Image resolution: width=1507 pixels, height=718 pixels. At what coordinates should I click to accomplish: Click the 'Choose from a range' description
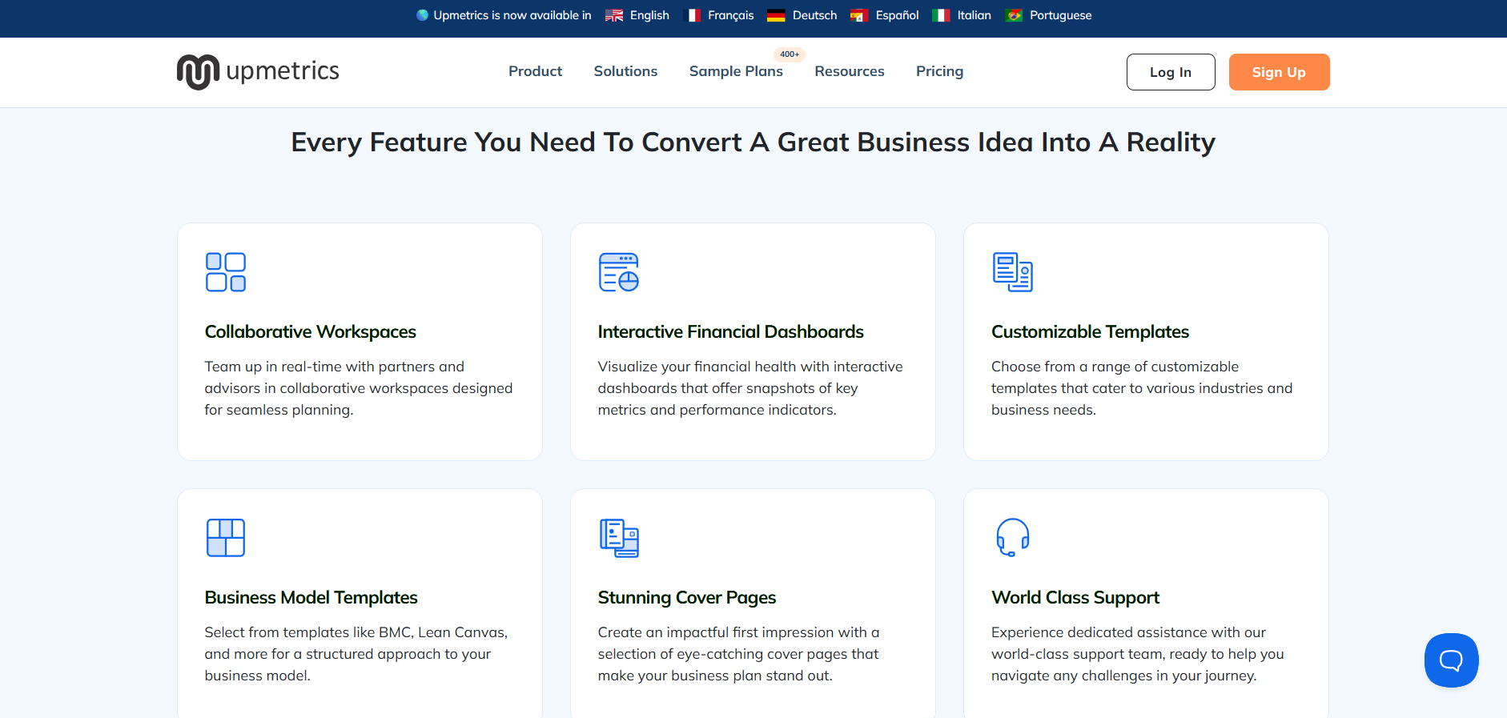pos(1142,388)
